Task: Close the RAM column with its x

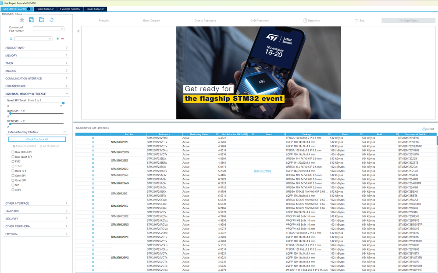Action: pos(397,134)
